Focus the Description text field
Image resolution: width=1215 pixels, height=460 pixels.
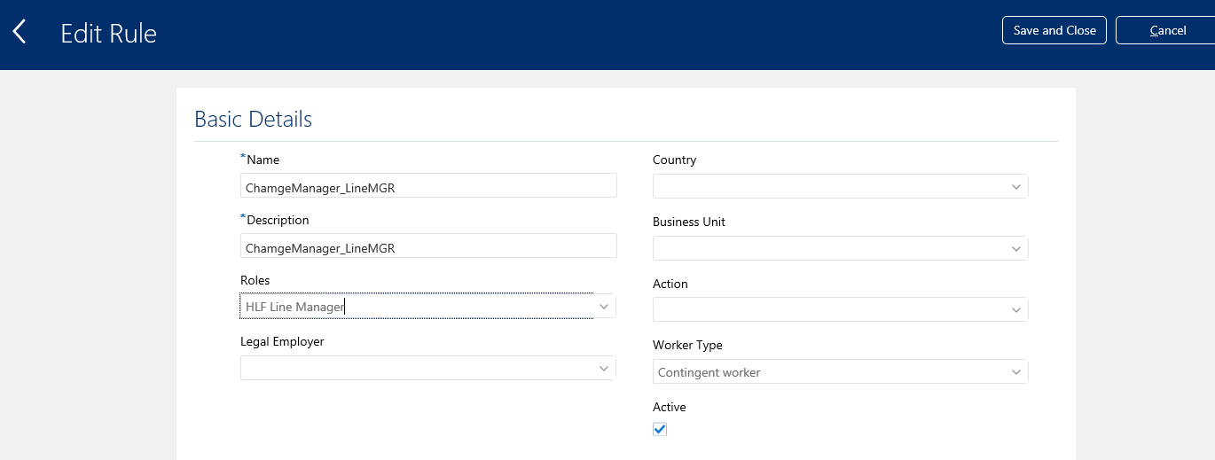(x=427, y=246)
